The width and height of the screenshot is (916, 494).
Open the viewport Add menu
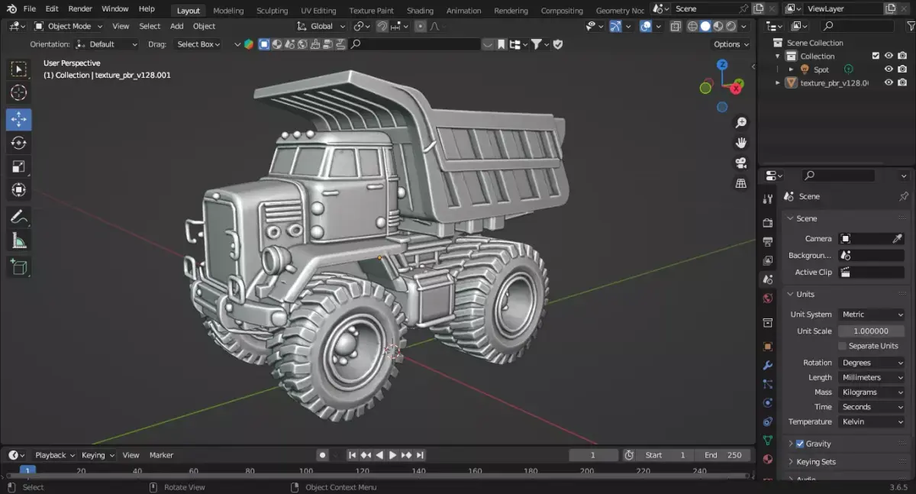click(x=176, y=26)
